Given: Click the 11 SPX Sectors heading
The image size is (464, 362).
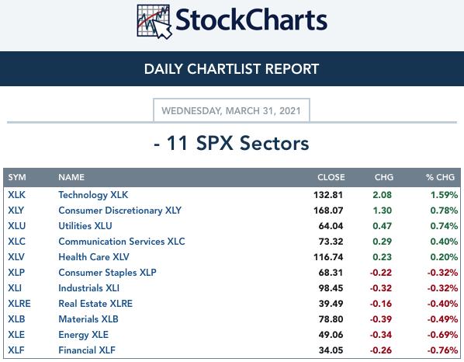Looking at the screenshot, I should coord(231,143).
